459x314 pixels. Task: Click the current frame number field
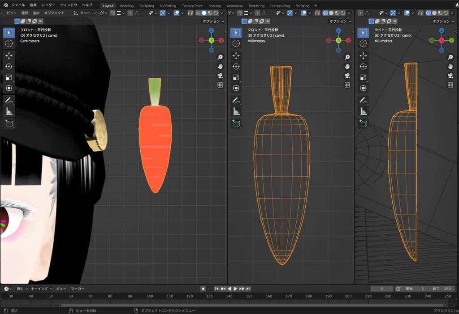[382, 289]
